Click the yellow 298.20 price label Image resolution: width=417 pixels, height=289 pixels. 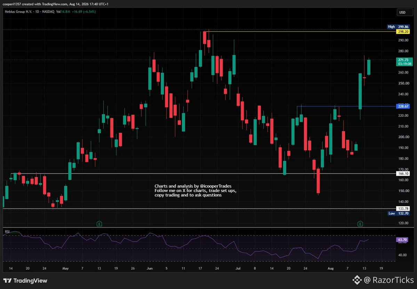(403, 31)
